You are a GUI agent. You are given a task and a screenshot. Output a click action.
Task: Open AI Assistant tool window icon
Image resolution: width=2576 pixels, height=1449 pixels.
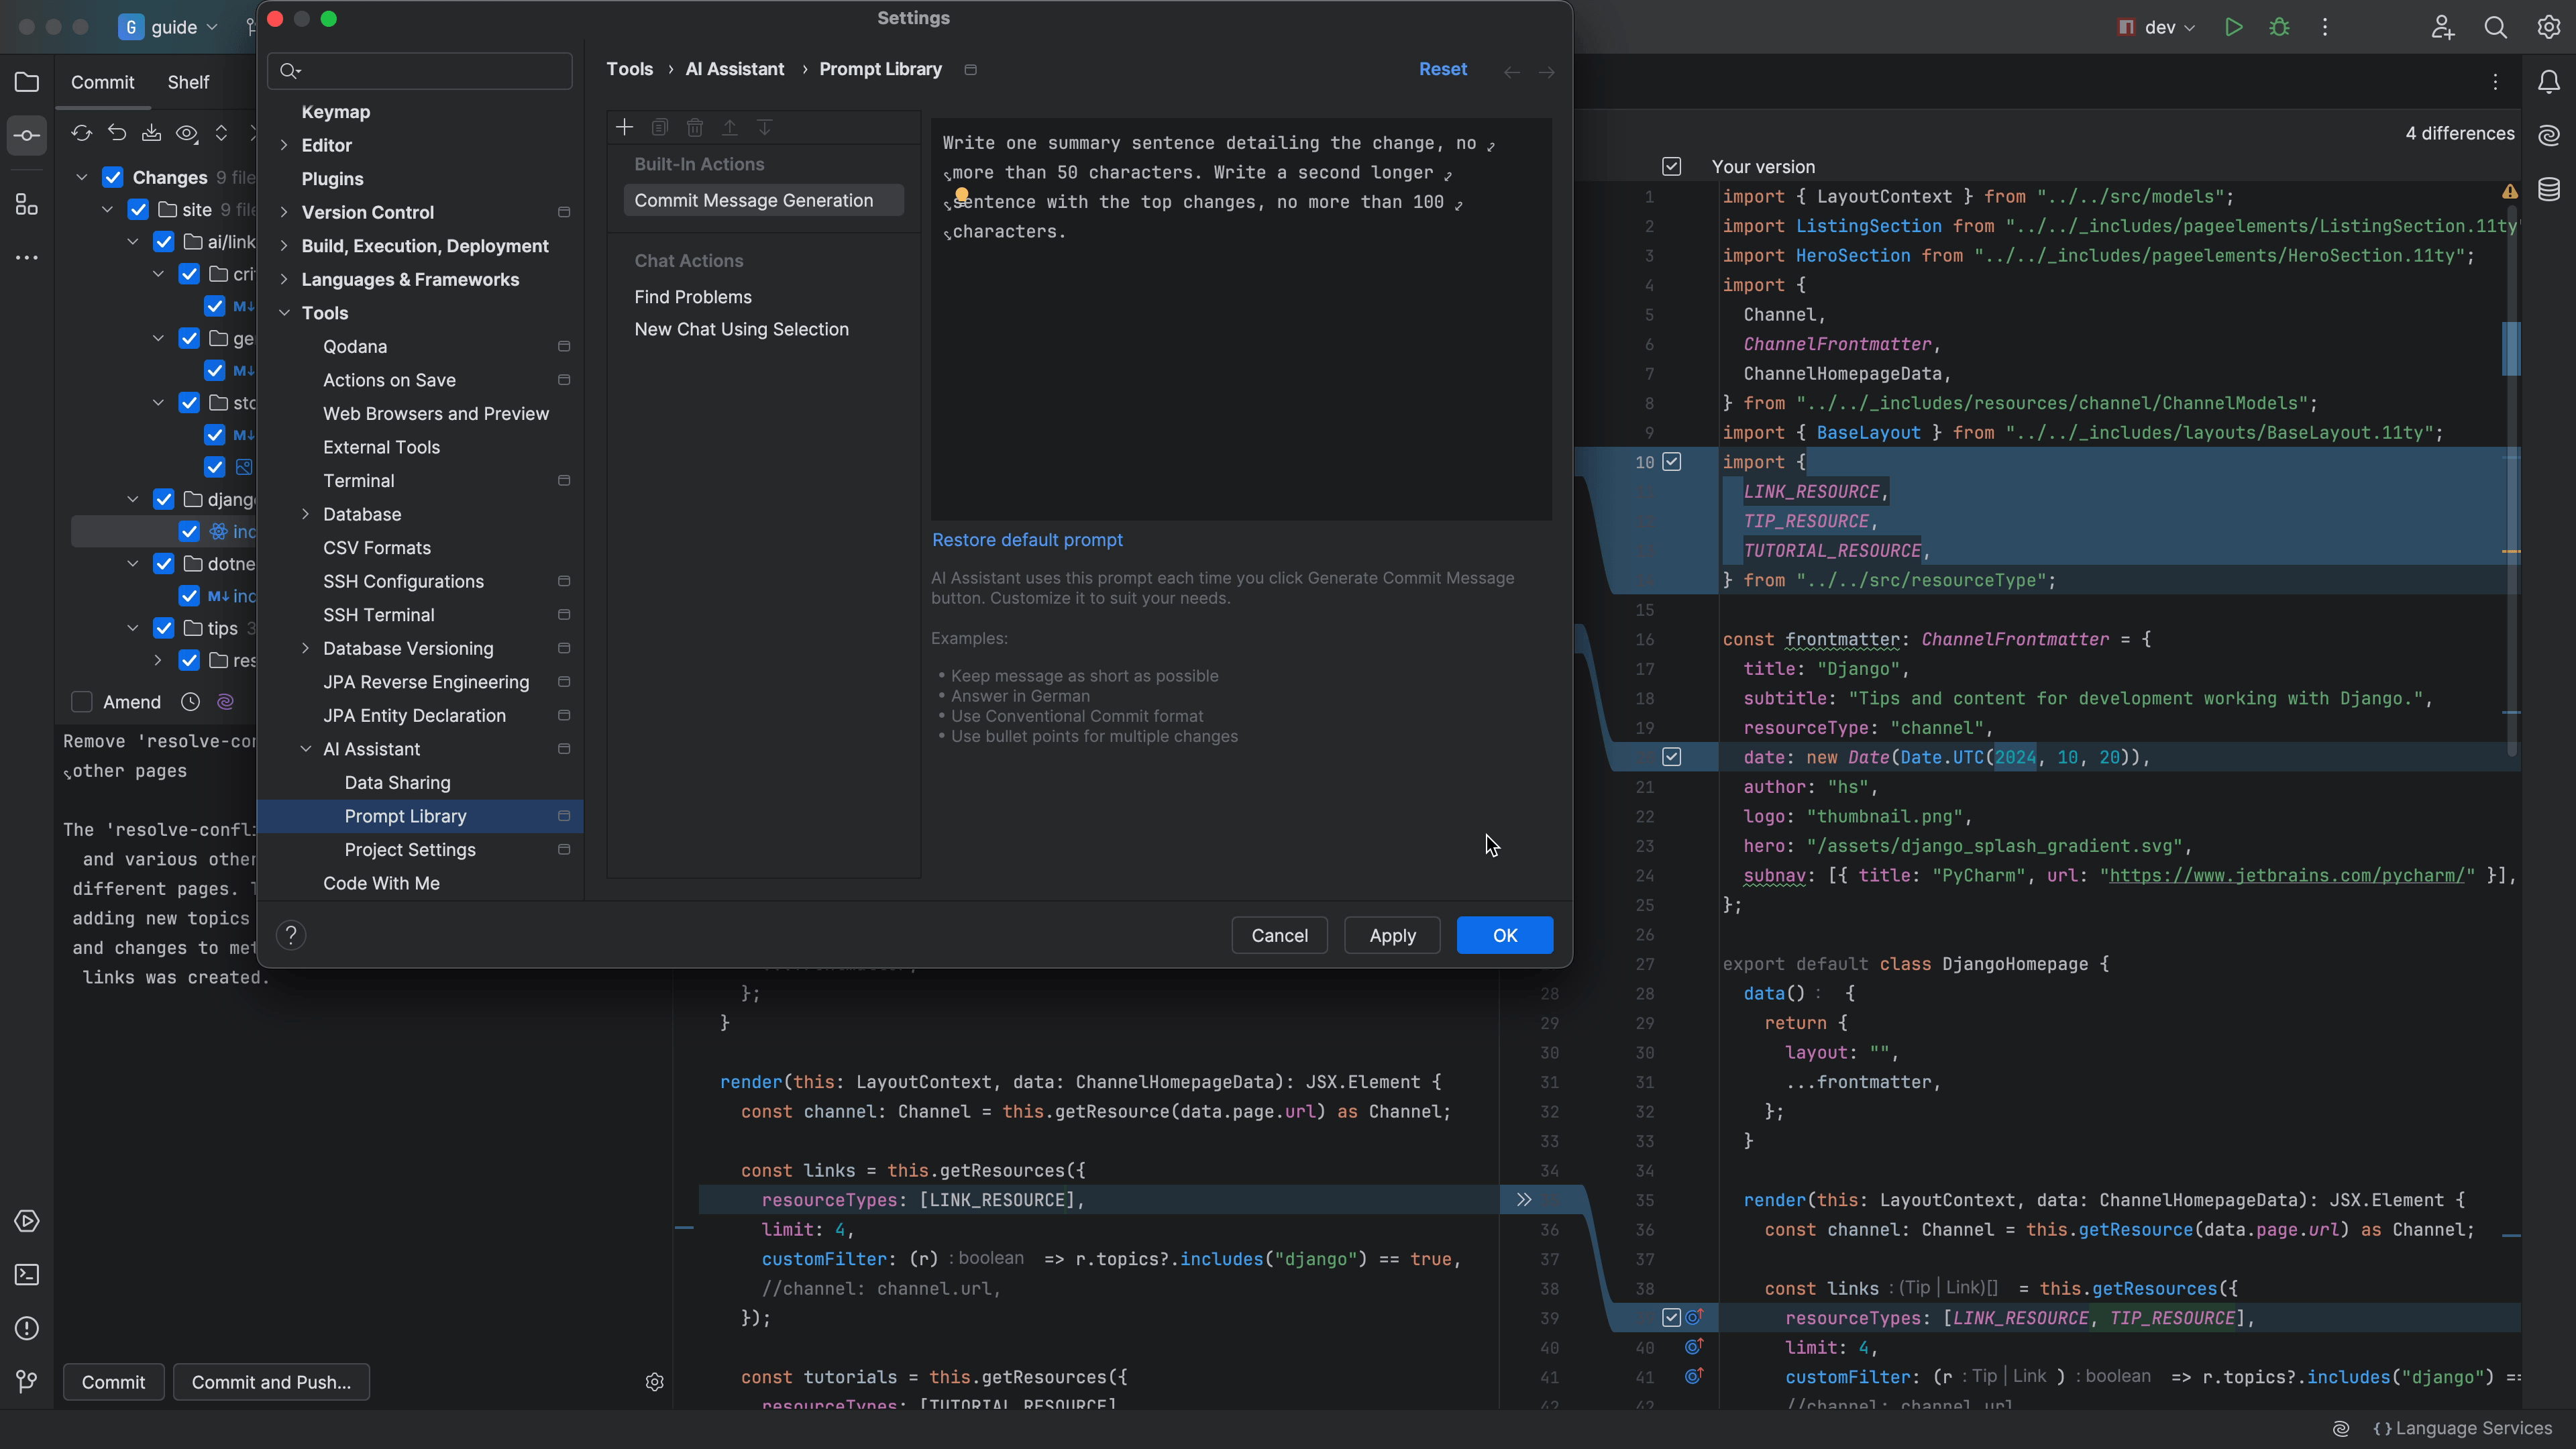(x=2548, y=135)
